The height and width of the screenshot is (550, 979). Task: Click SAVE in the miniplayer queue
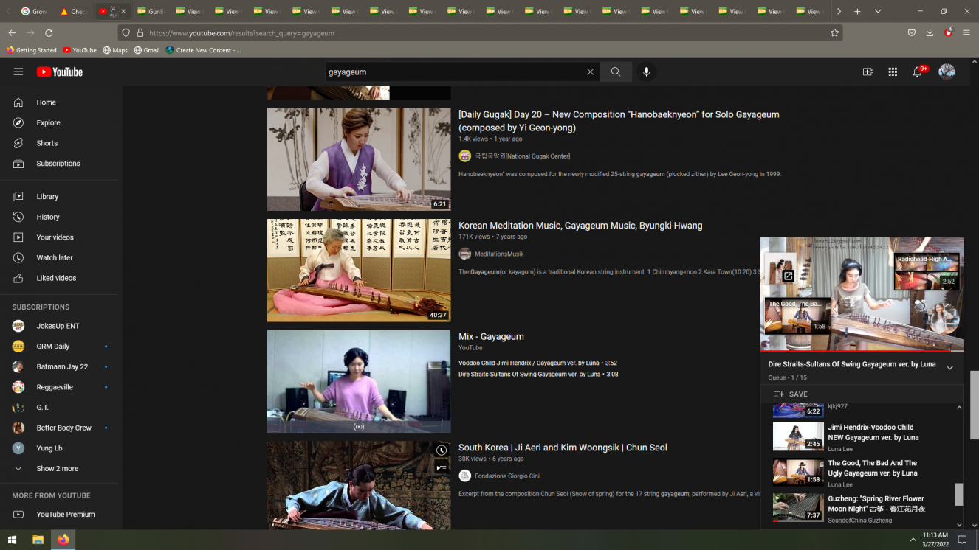click(790, 394)
